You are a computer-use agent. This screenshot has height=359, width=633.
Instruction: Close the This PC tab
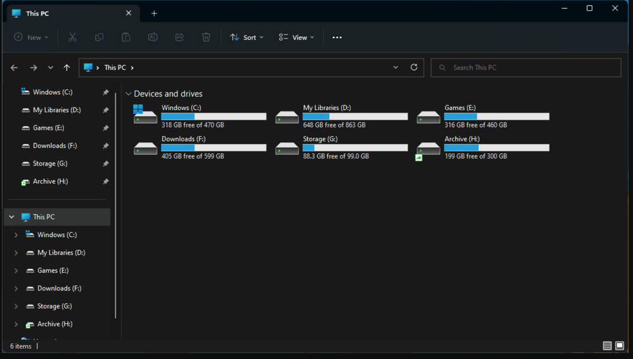(x=128, y=13)
